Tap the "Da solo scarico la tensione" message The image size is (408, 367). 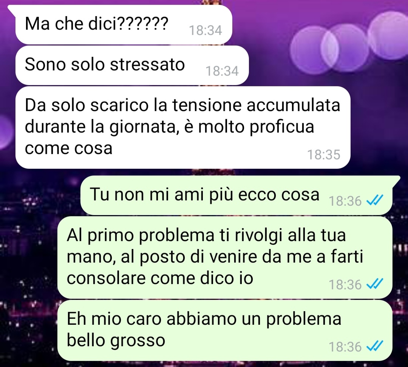(183, 127)
